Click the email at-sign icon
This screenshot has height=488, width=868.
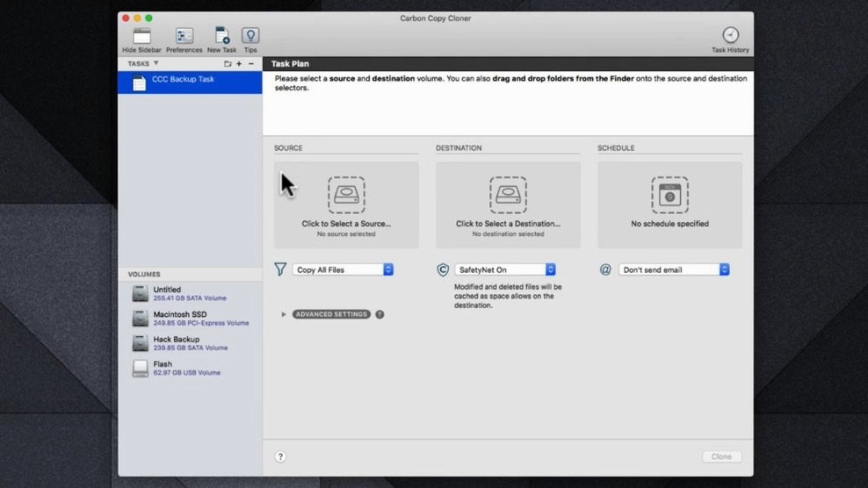pos(605,269)
